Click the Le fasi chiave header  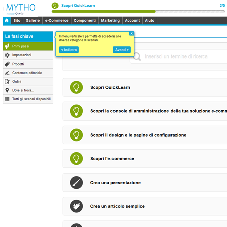tap(28, 36)
